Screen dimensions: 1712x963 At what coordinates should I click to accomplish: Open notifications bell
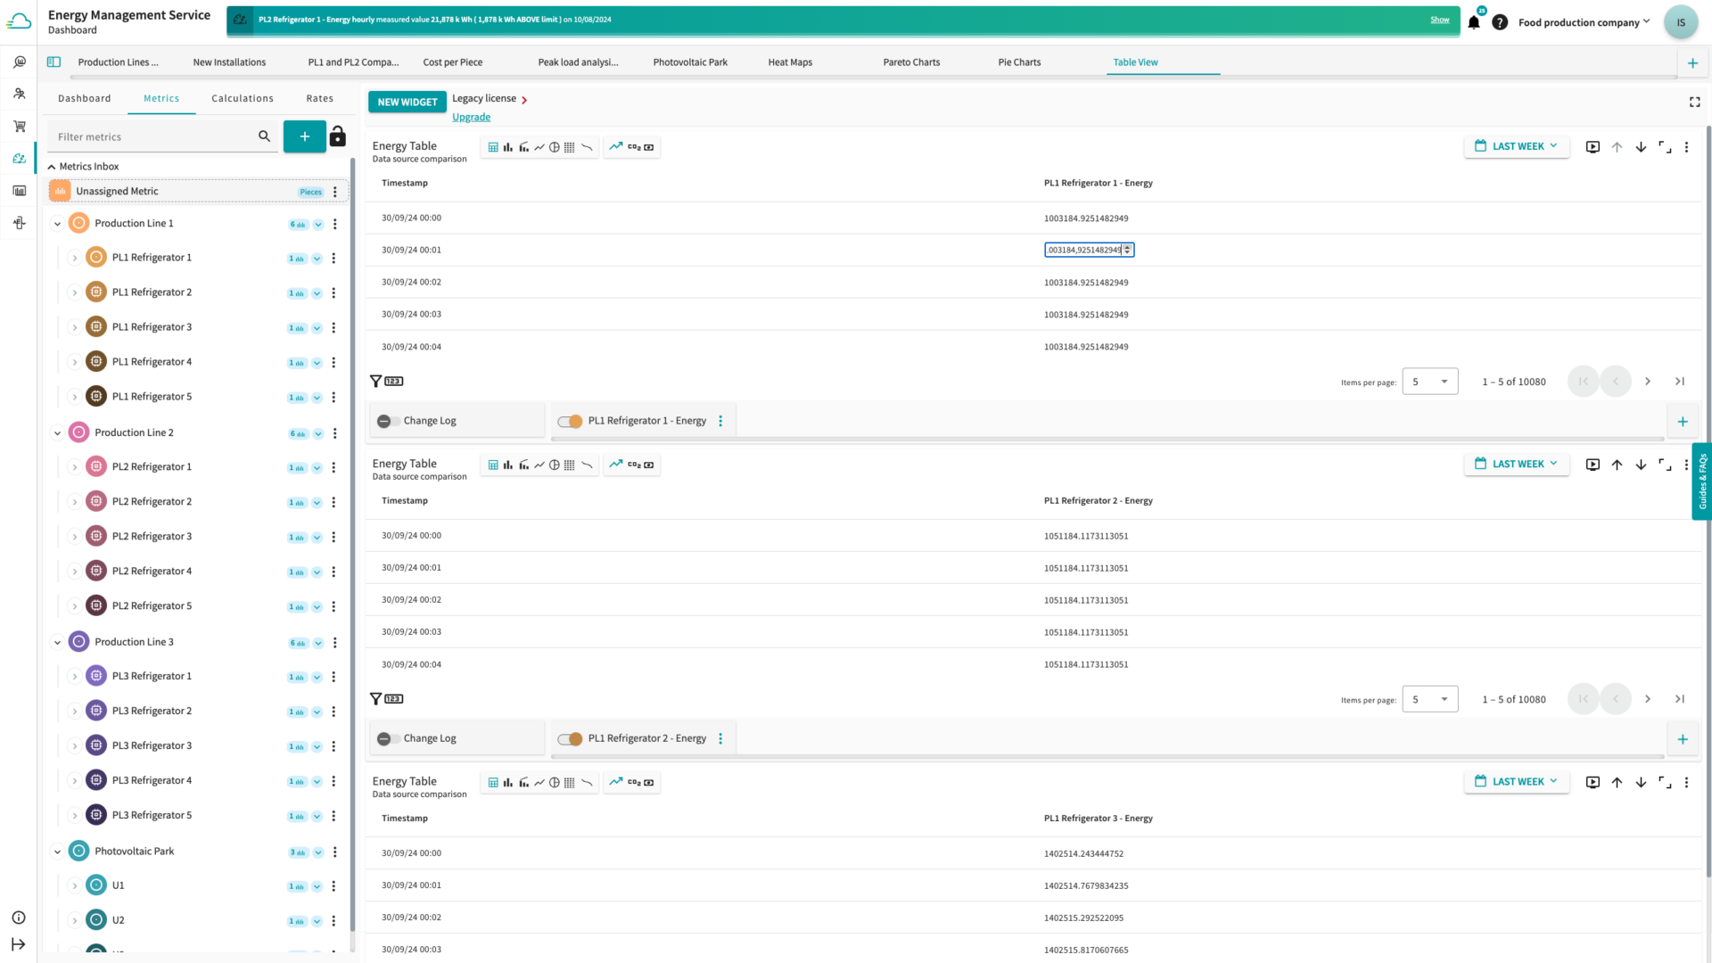1473,23
